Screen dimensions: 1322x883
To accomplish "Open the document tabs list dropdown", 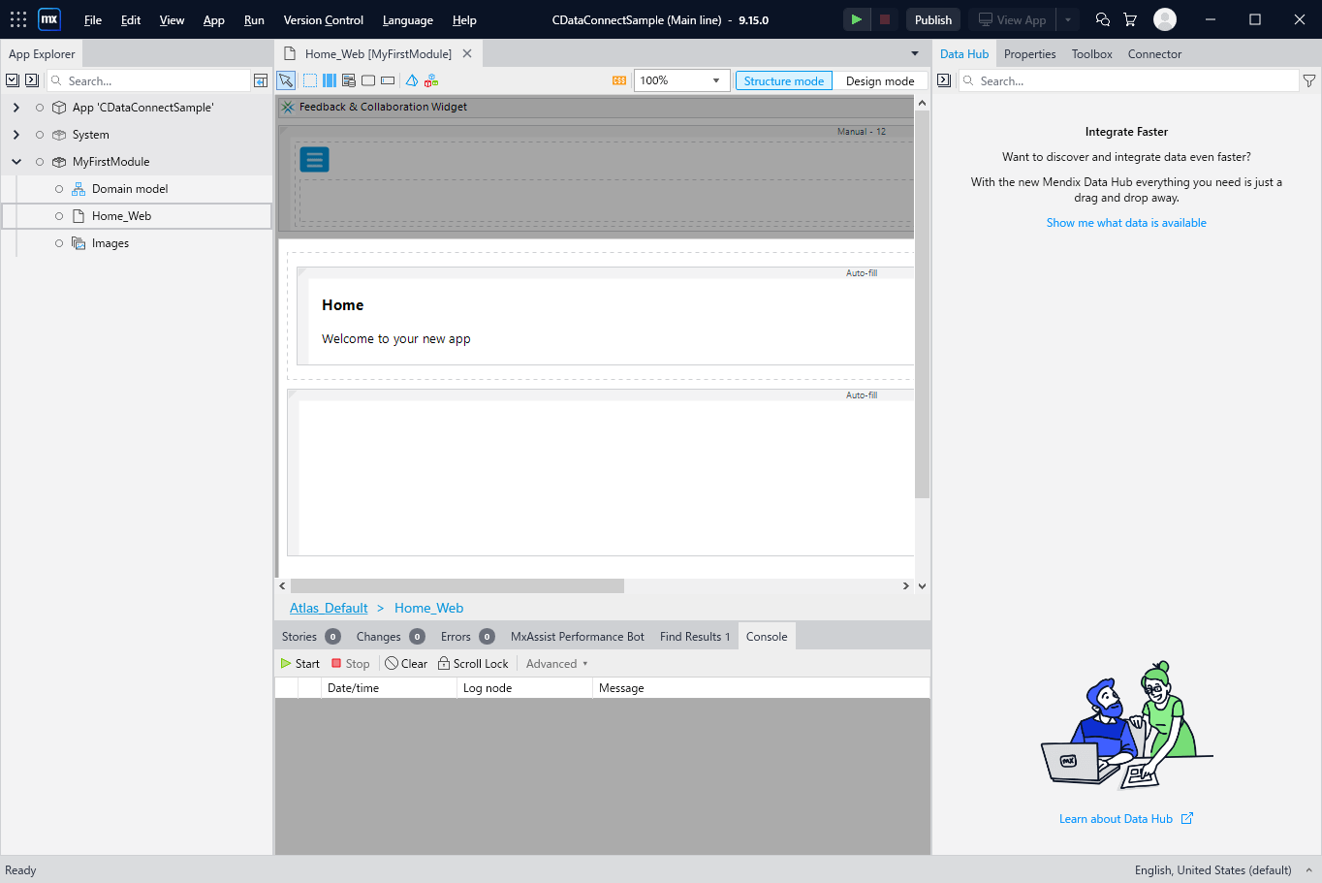I will coord(915,54).
